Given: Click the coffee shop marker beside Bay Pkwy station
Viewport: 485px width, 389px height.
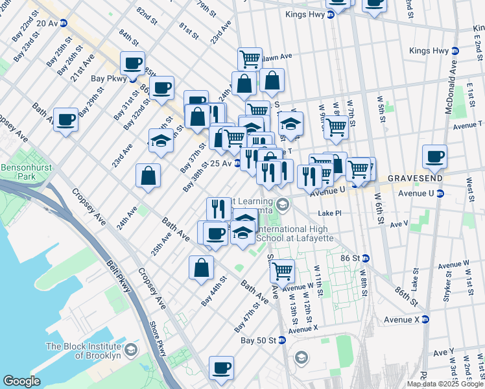Looking at the screenshot, I should (133, 64).
